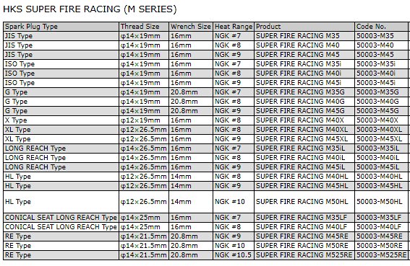The height and width of the screenshot is (266, 410).
Task: Click the HKS SUPER FIRE RACING title
Action: coord(90,9)
